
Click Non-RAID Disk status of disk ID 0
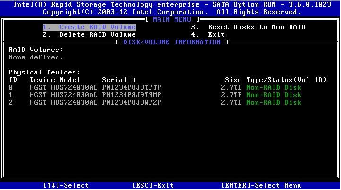(x=274, y=87)
